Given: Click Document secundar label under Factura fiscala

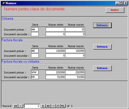Looking at the screenshot, I should [x=17, y=56].
